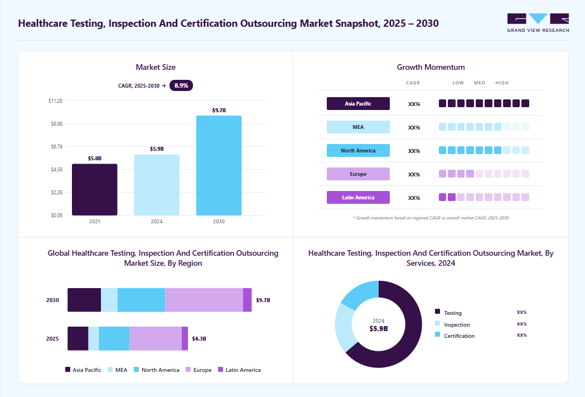The image size is (585, 397).
Task: Click the $6.3B total beside 2025 stacked bar
Action: pyautogui.click(x=199, y=339)
